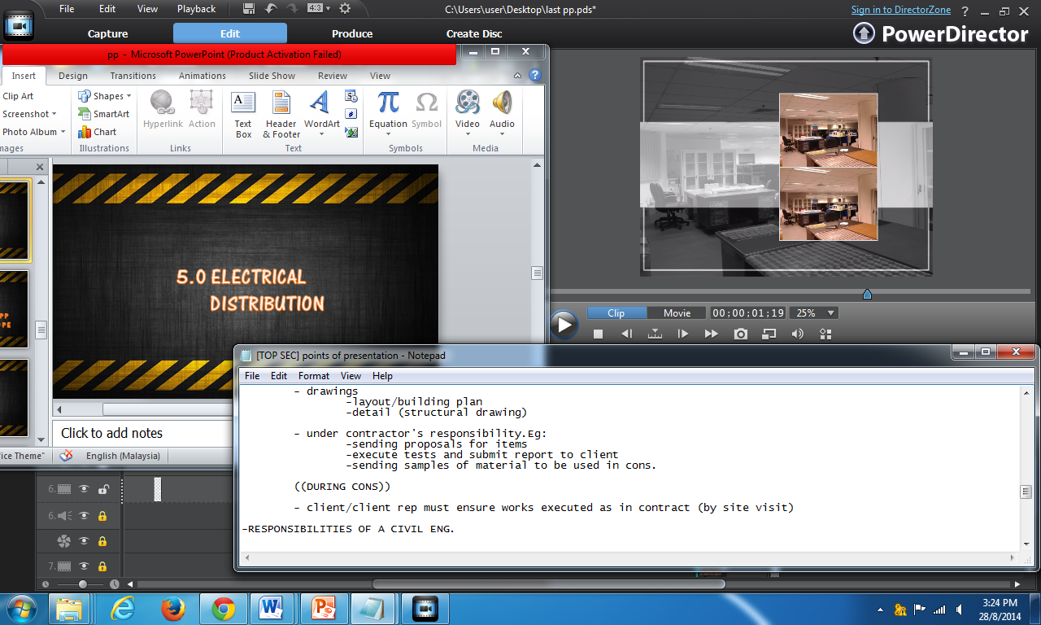This screenshot has height=625, width=1041.
Task: Toggle visibility of audio track 6
Action: tap(84, 515)
